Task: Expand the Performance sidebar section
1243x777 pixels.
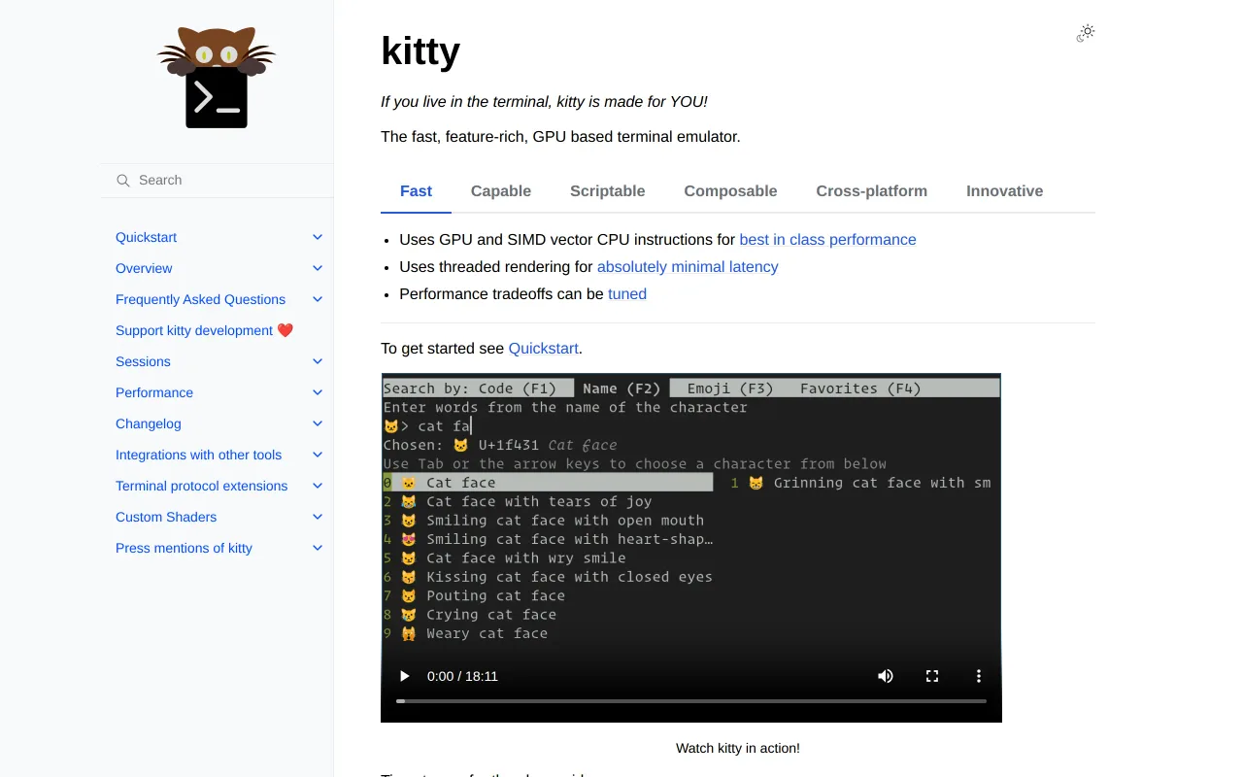Action: 318,392
